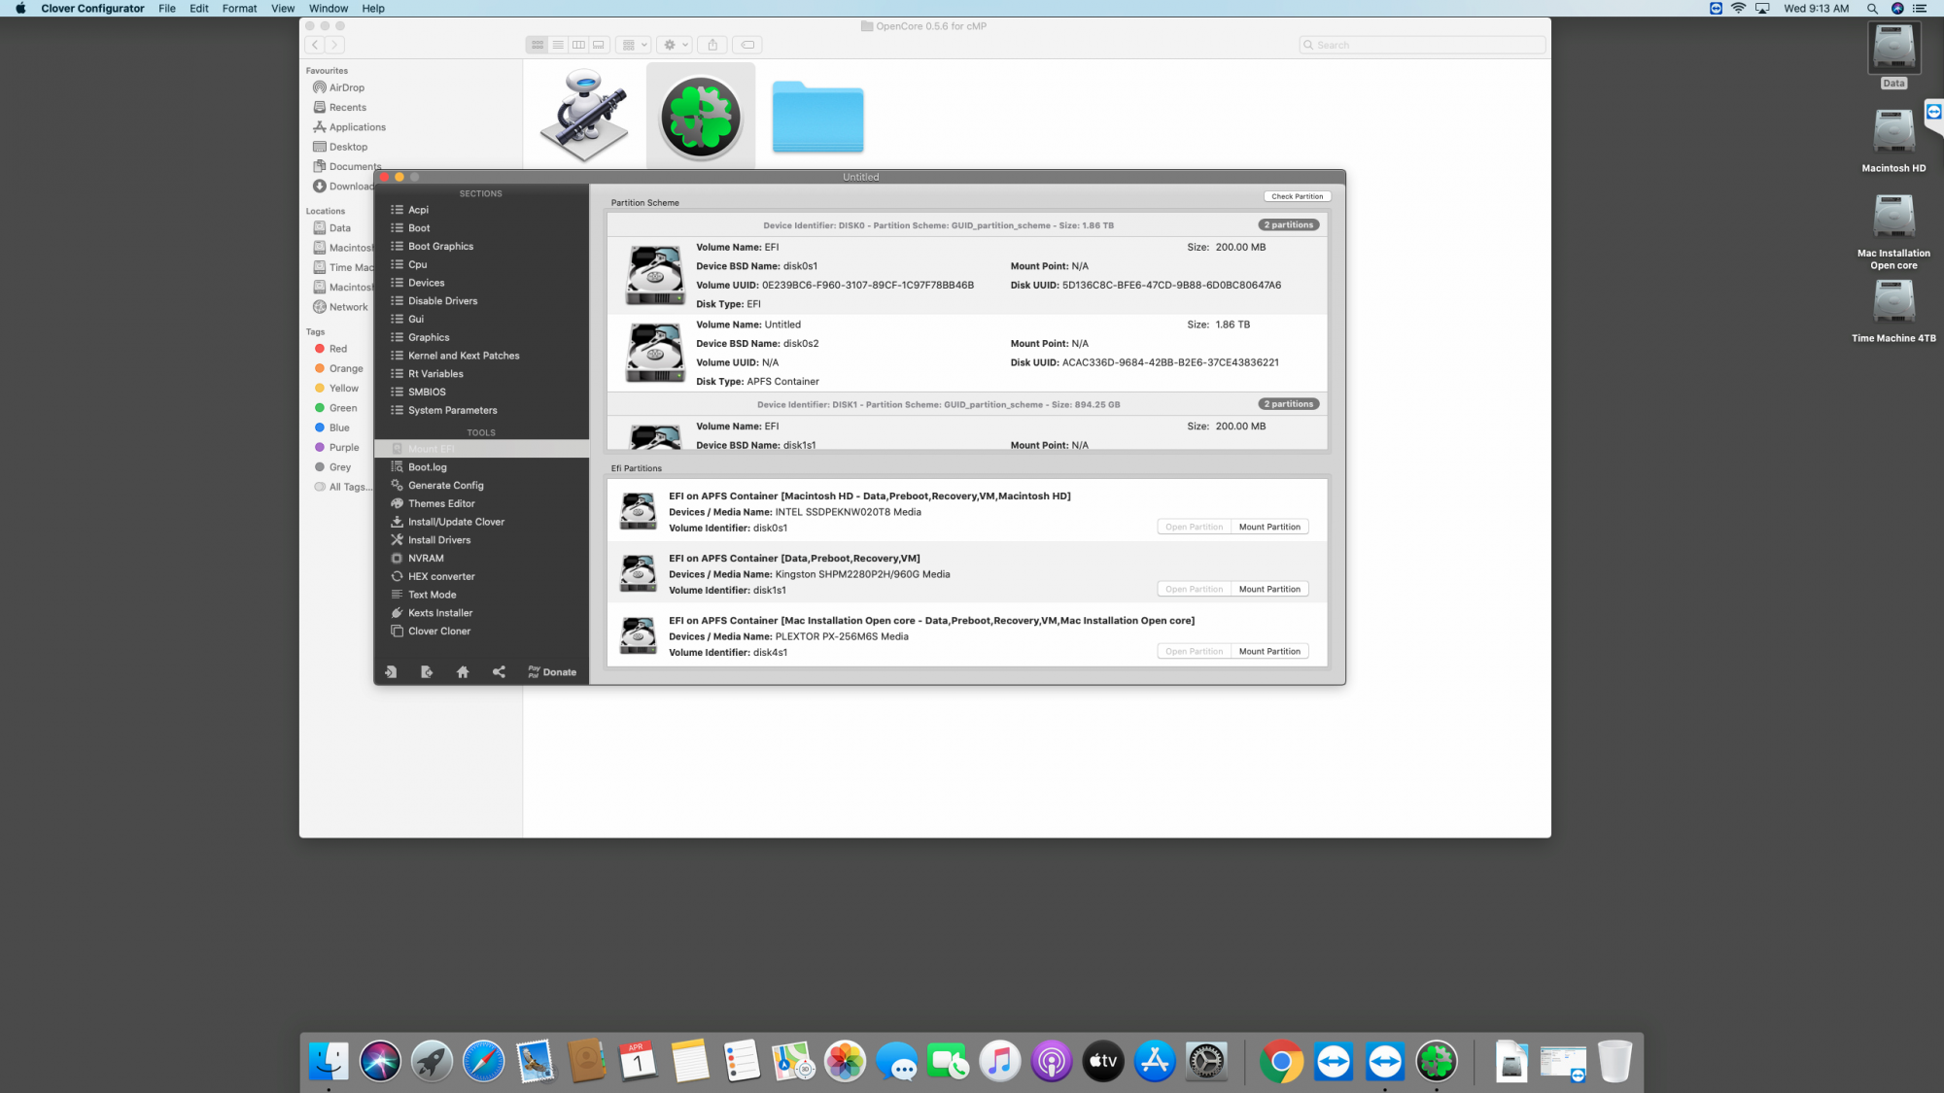1944x1093 pixels.
Task: Open Finder group-by dropdown
Action: 634,45
